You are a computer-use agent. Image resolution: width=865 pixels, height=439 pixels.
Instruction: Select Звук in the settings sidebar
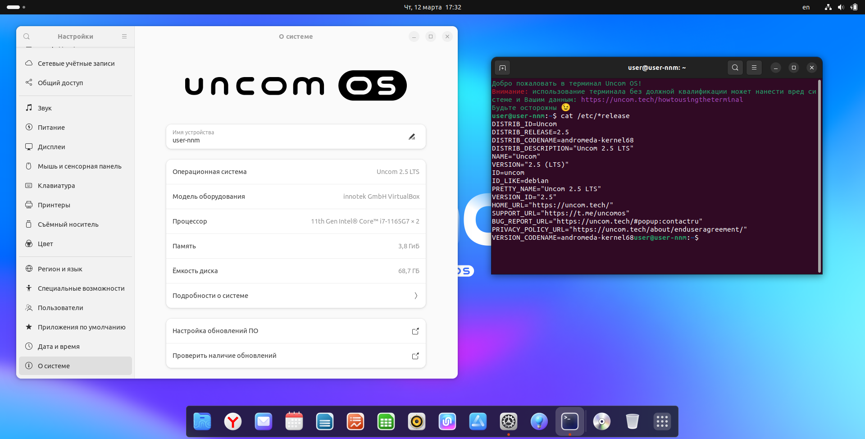pyautogui.click(x=45, y=108)
